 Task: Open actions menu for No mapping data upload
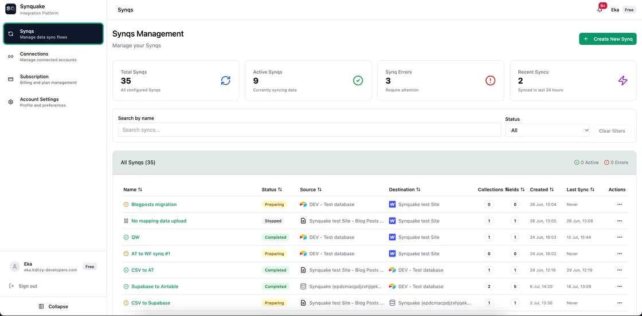click(620, 221)
